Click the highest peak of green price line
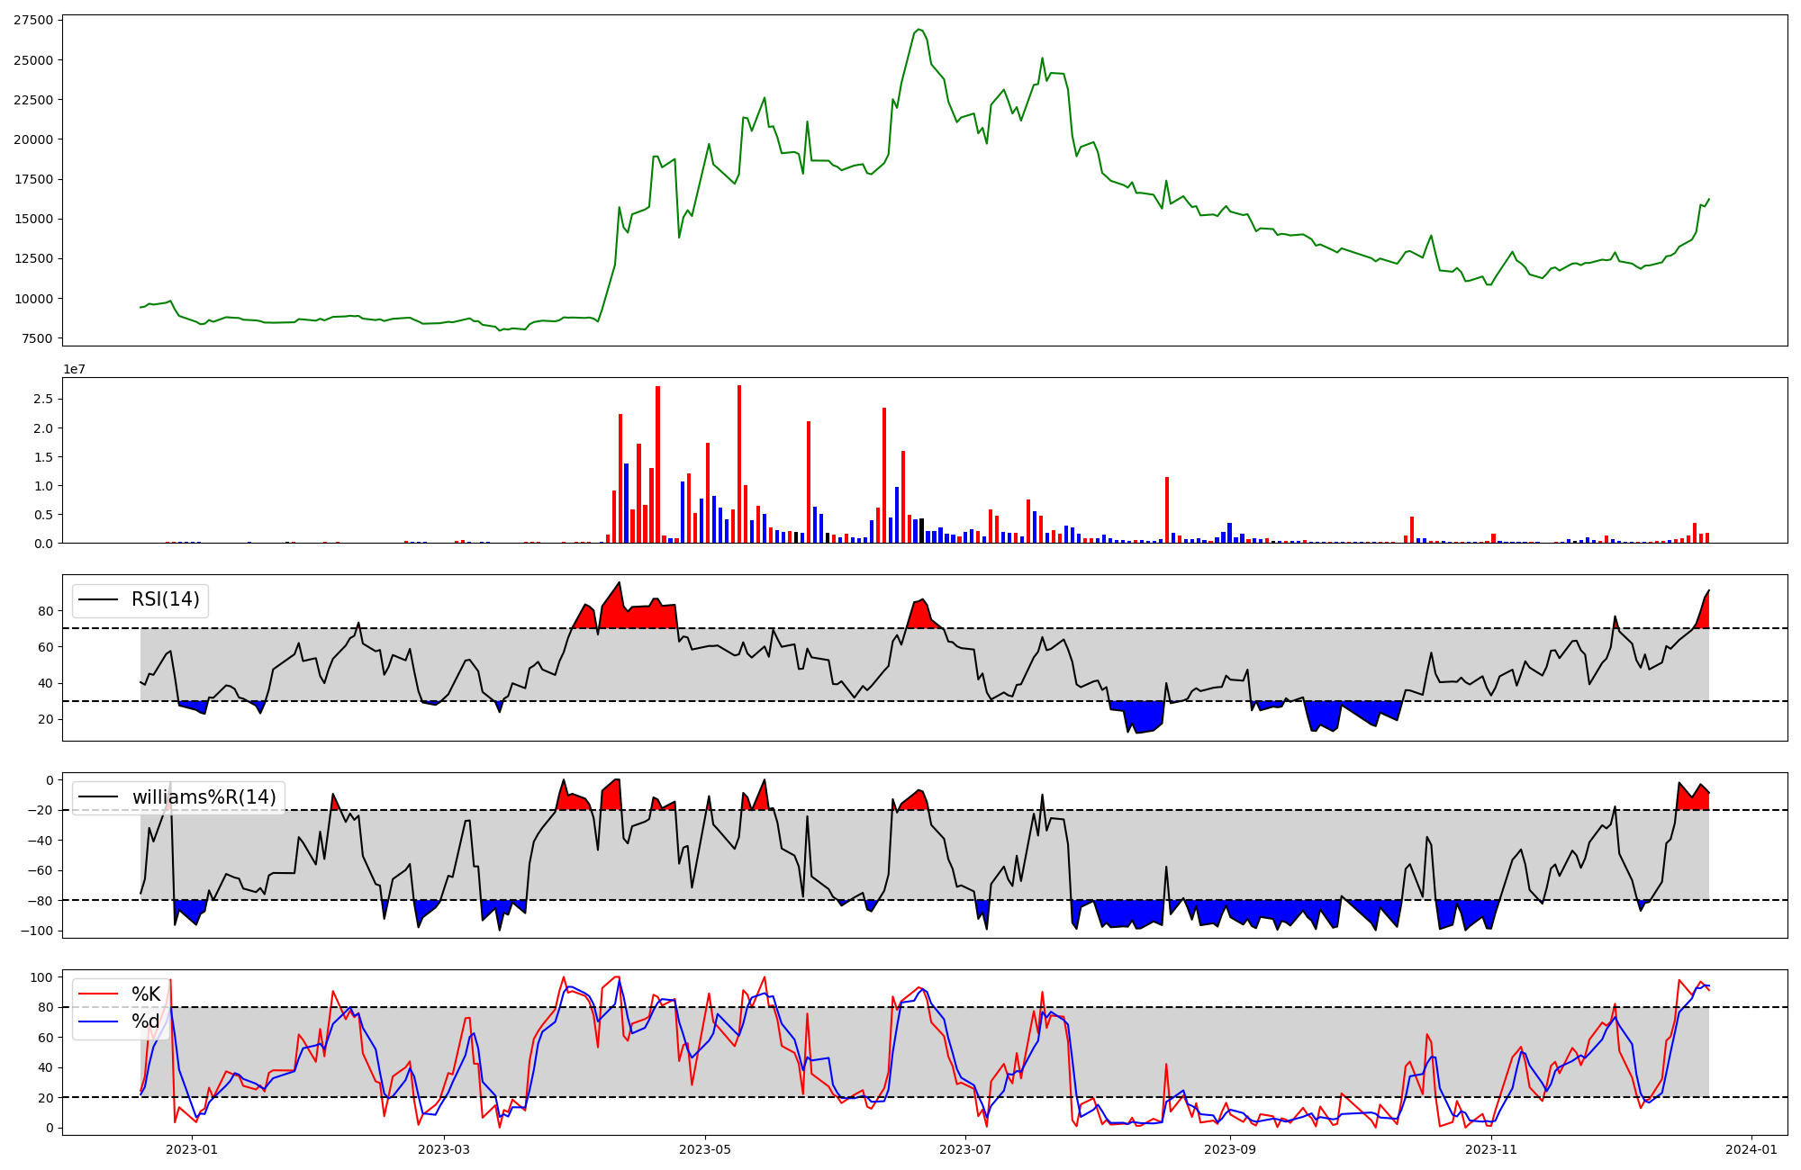This screenshot has height=1170, width=1801. click(x=919, y=29)
